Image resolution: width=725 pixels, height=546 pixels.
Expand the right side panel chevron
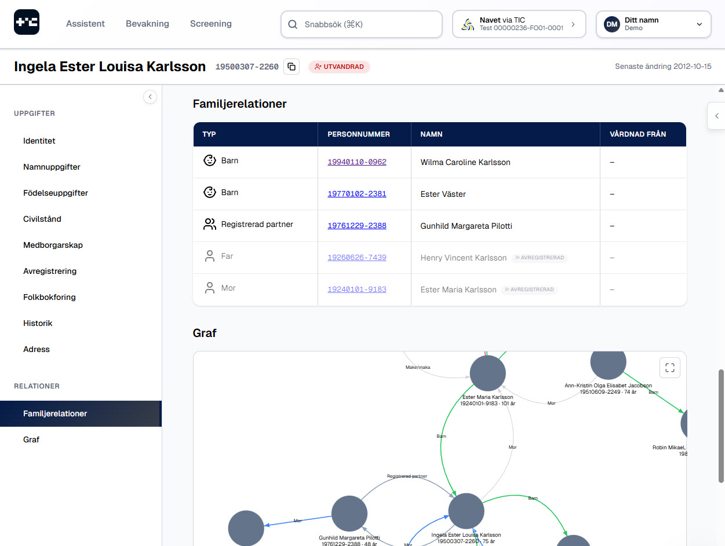[716, 116]
